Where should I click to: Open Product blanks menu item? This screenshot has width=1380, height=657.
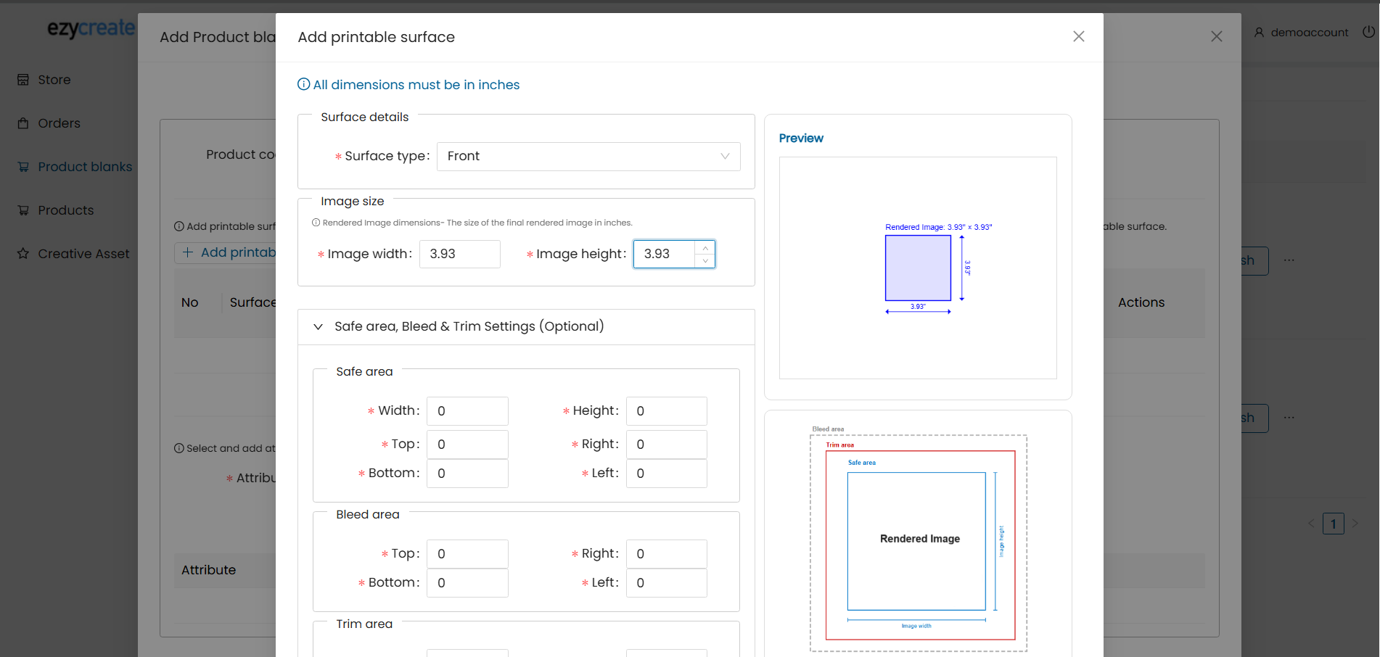coord(85,167)
